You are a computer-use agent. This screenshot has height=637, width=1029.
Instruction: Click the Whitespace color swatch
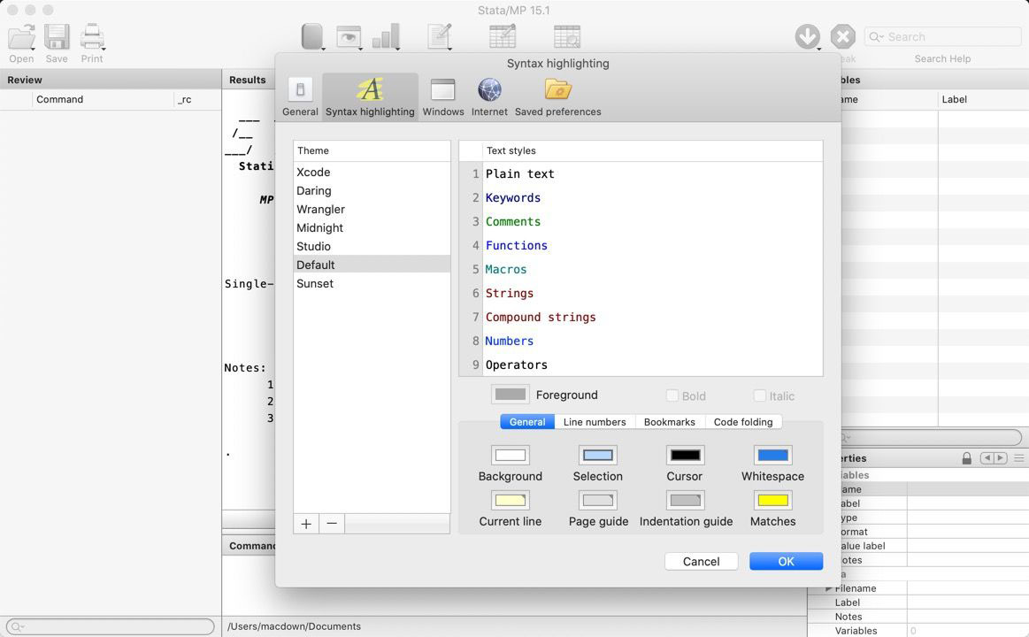tap(772, 456)
